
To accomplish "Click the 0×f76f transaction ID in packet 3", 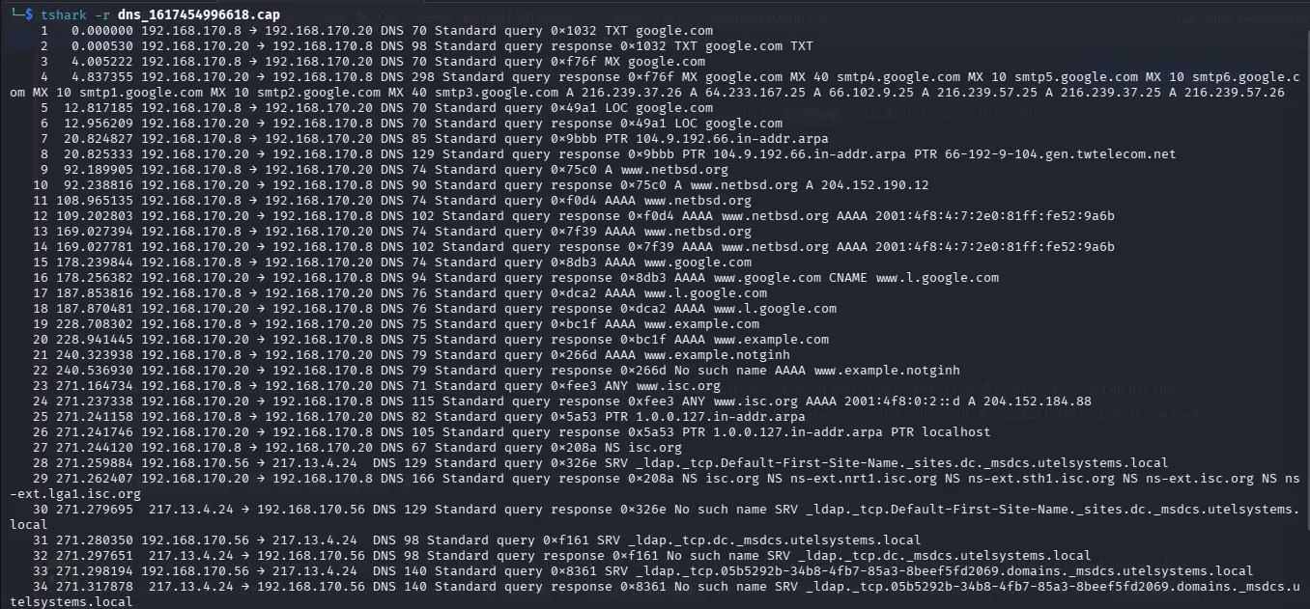I will pos(575,62).
